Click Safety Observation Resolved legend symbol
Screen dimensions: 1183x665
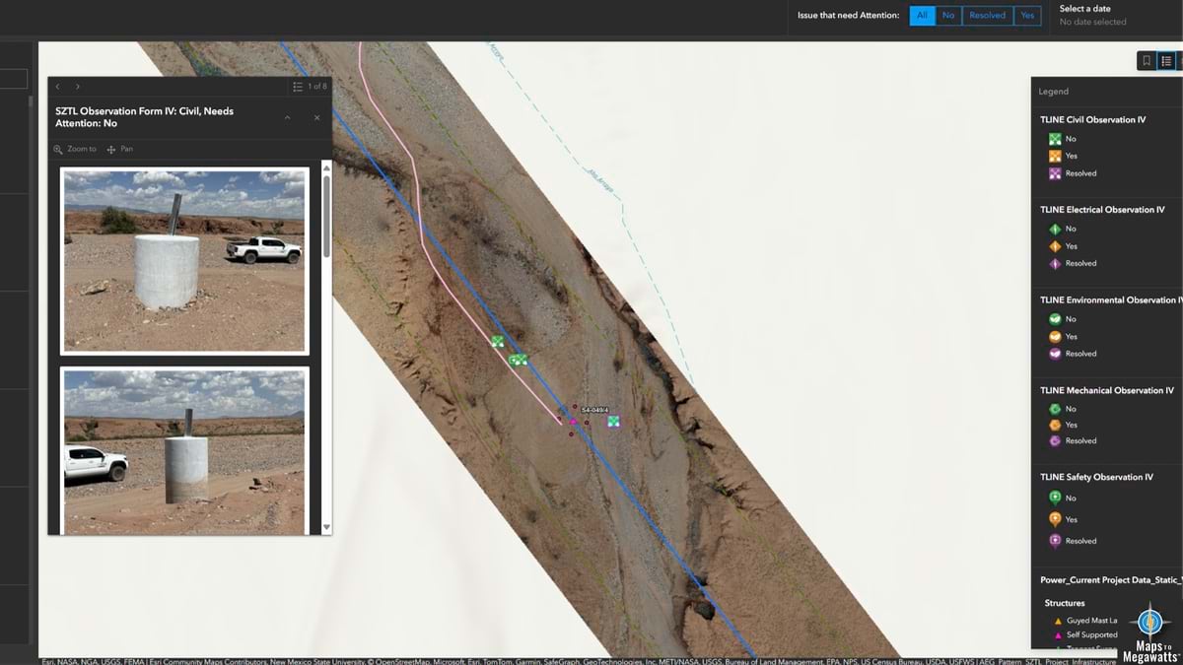[x=1055, y=541]
